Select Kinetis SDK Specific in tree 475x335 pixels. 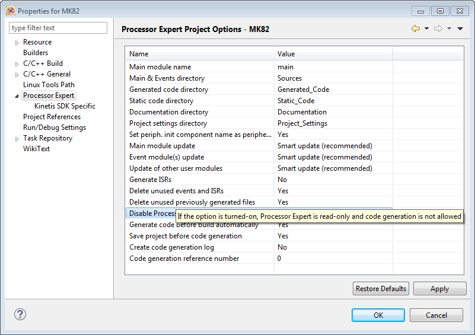pos(65,106)
